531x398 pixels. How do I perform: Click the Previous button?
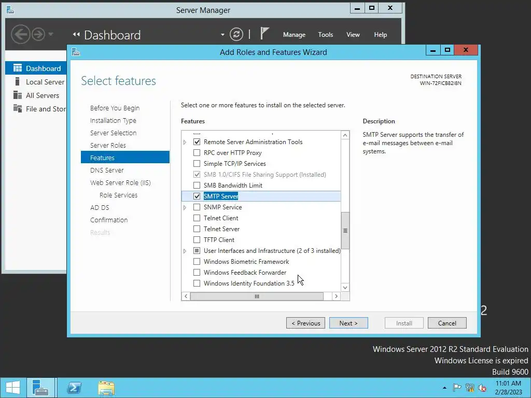coord(305,323)
